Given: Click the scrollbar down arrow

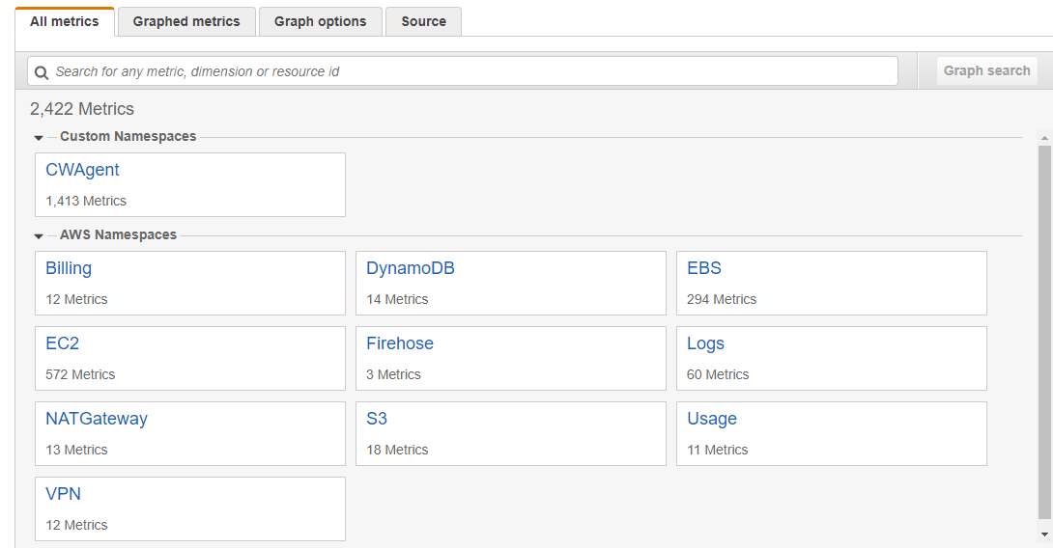Looking at the screenshot, I should pyautogui.click(x=1044, y=534).
